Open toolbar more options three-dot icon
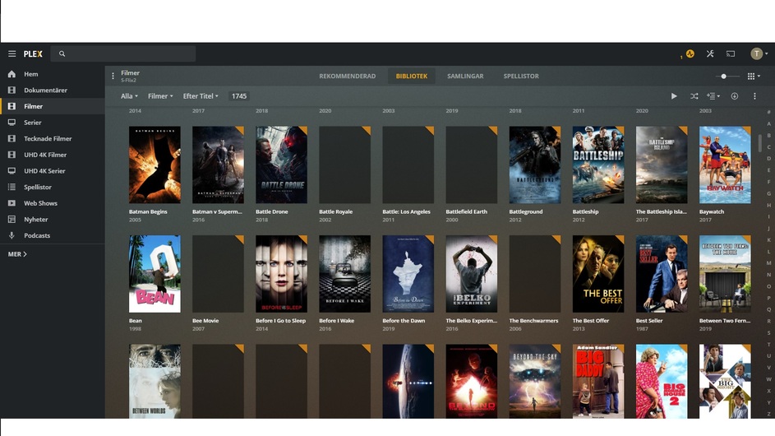Image resolution: width=775 pixels, height=436 pixels. click(x=754, y=96)
